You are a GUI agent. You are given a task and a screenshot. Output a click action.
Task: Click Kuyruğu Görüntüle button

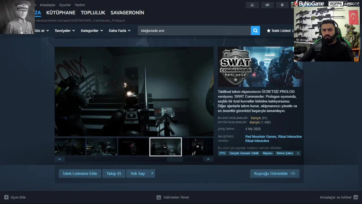click(275, 173)
